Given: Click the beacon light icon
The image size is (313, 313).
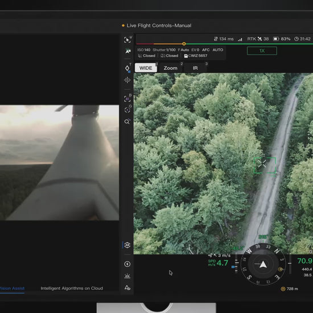Looking at the screenshot, I should tap(127, 276).
